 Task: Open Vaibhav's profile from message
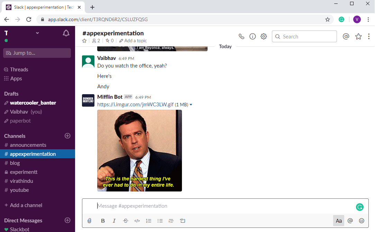(x=107, y=58)
